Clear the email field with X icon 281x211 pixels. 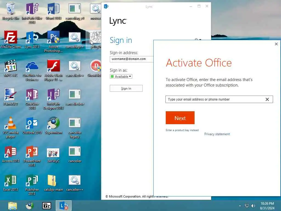[267, 99]
